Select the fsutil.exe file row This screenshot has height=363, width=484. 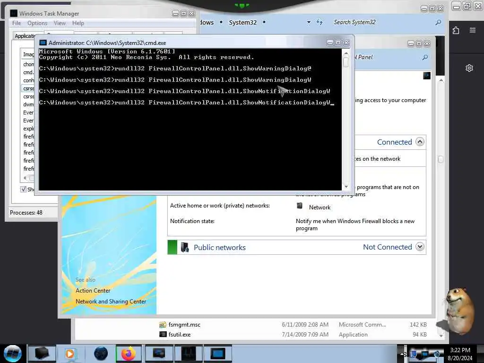[293, 334]
